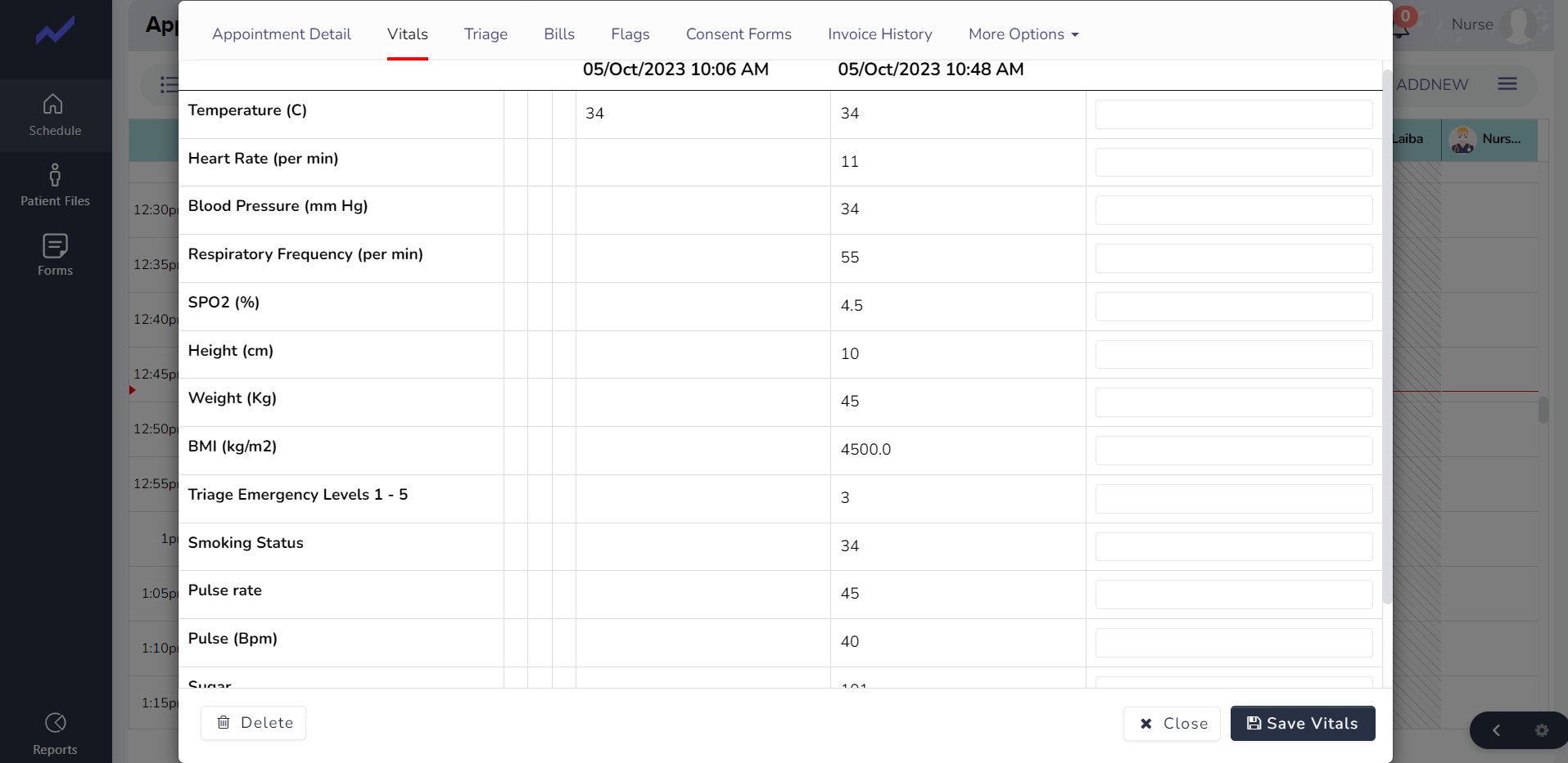Click the Save Vitals button
Viewport: 1568px width, 763px height.
pos(1303,724)
